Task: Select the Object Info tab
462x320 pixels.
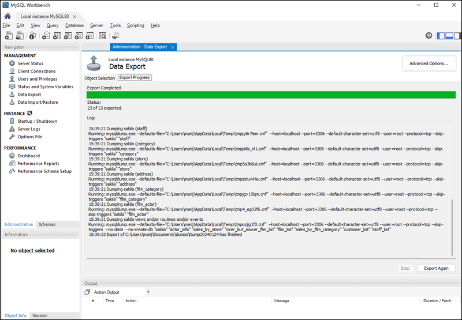Action: [16, 315]
